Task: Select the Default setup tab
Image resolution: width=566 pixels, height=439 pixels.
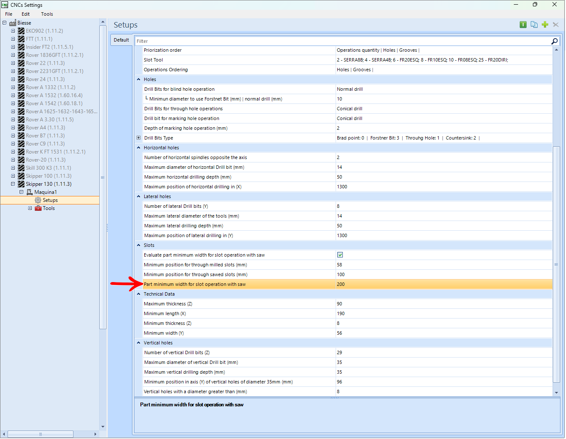Action: click(121, 40)
